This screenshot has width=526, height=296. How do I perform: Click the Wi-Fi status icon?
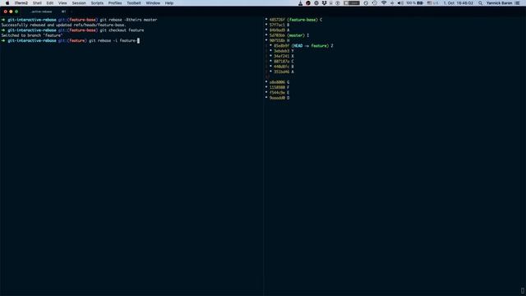pos(384,3)
